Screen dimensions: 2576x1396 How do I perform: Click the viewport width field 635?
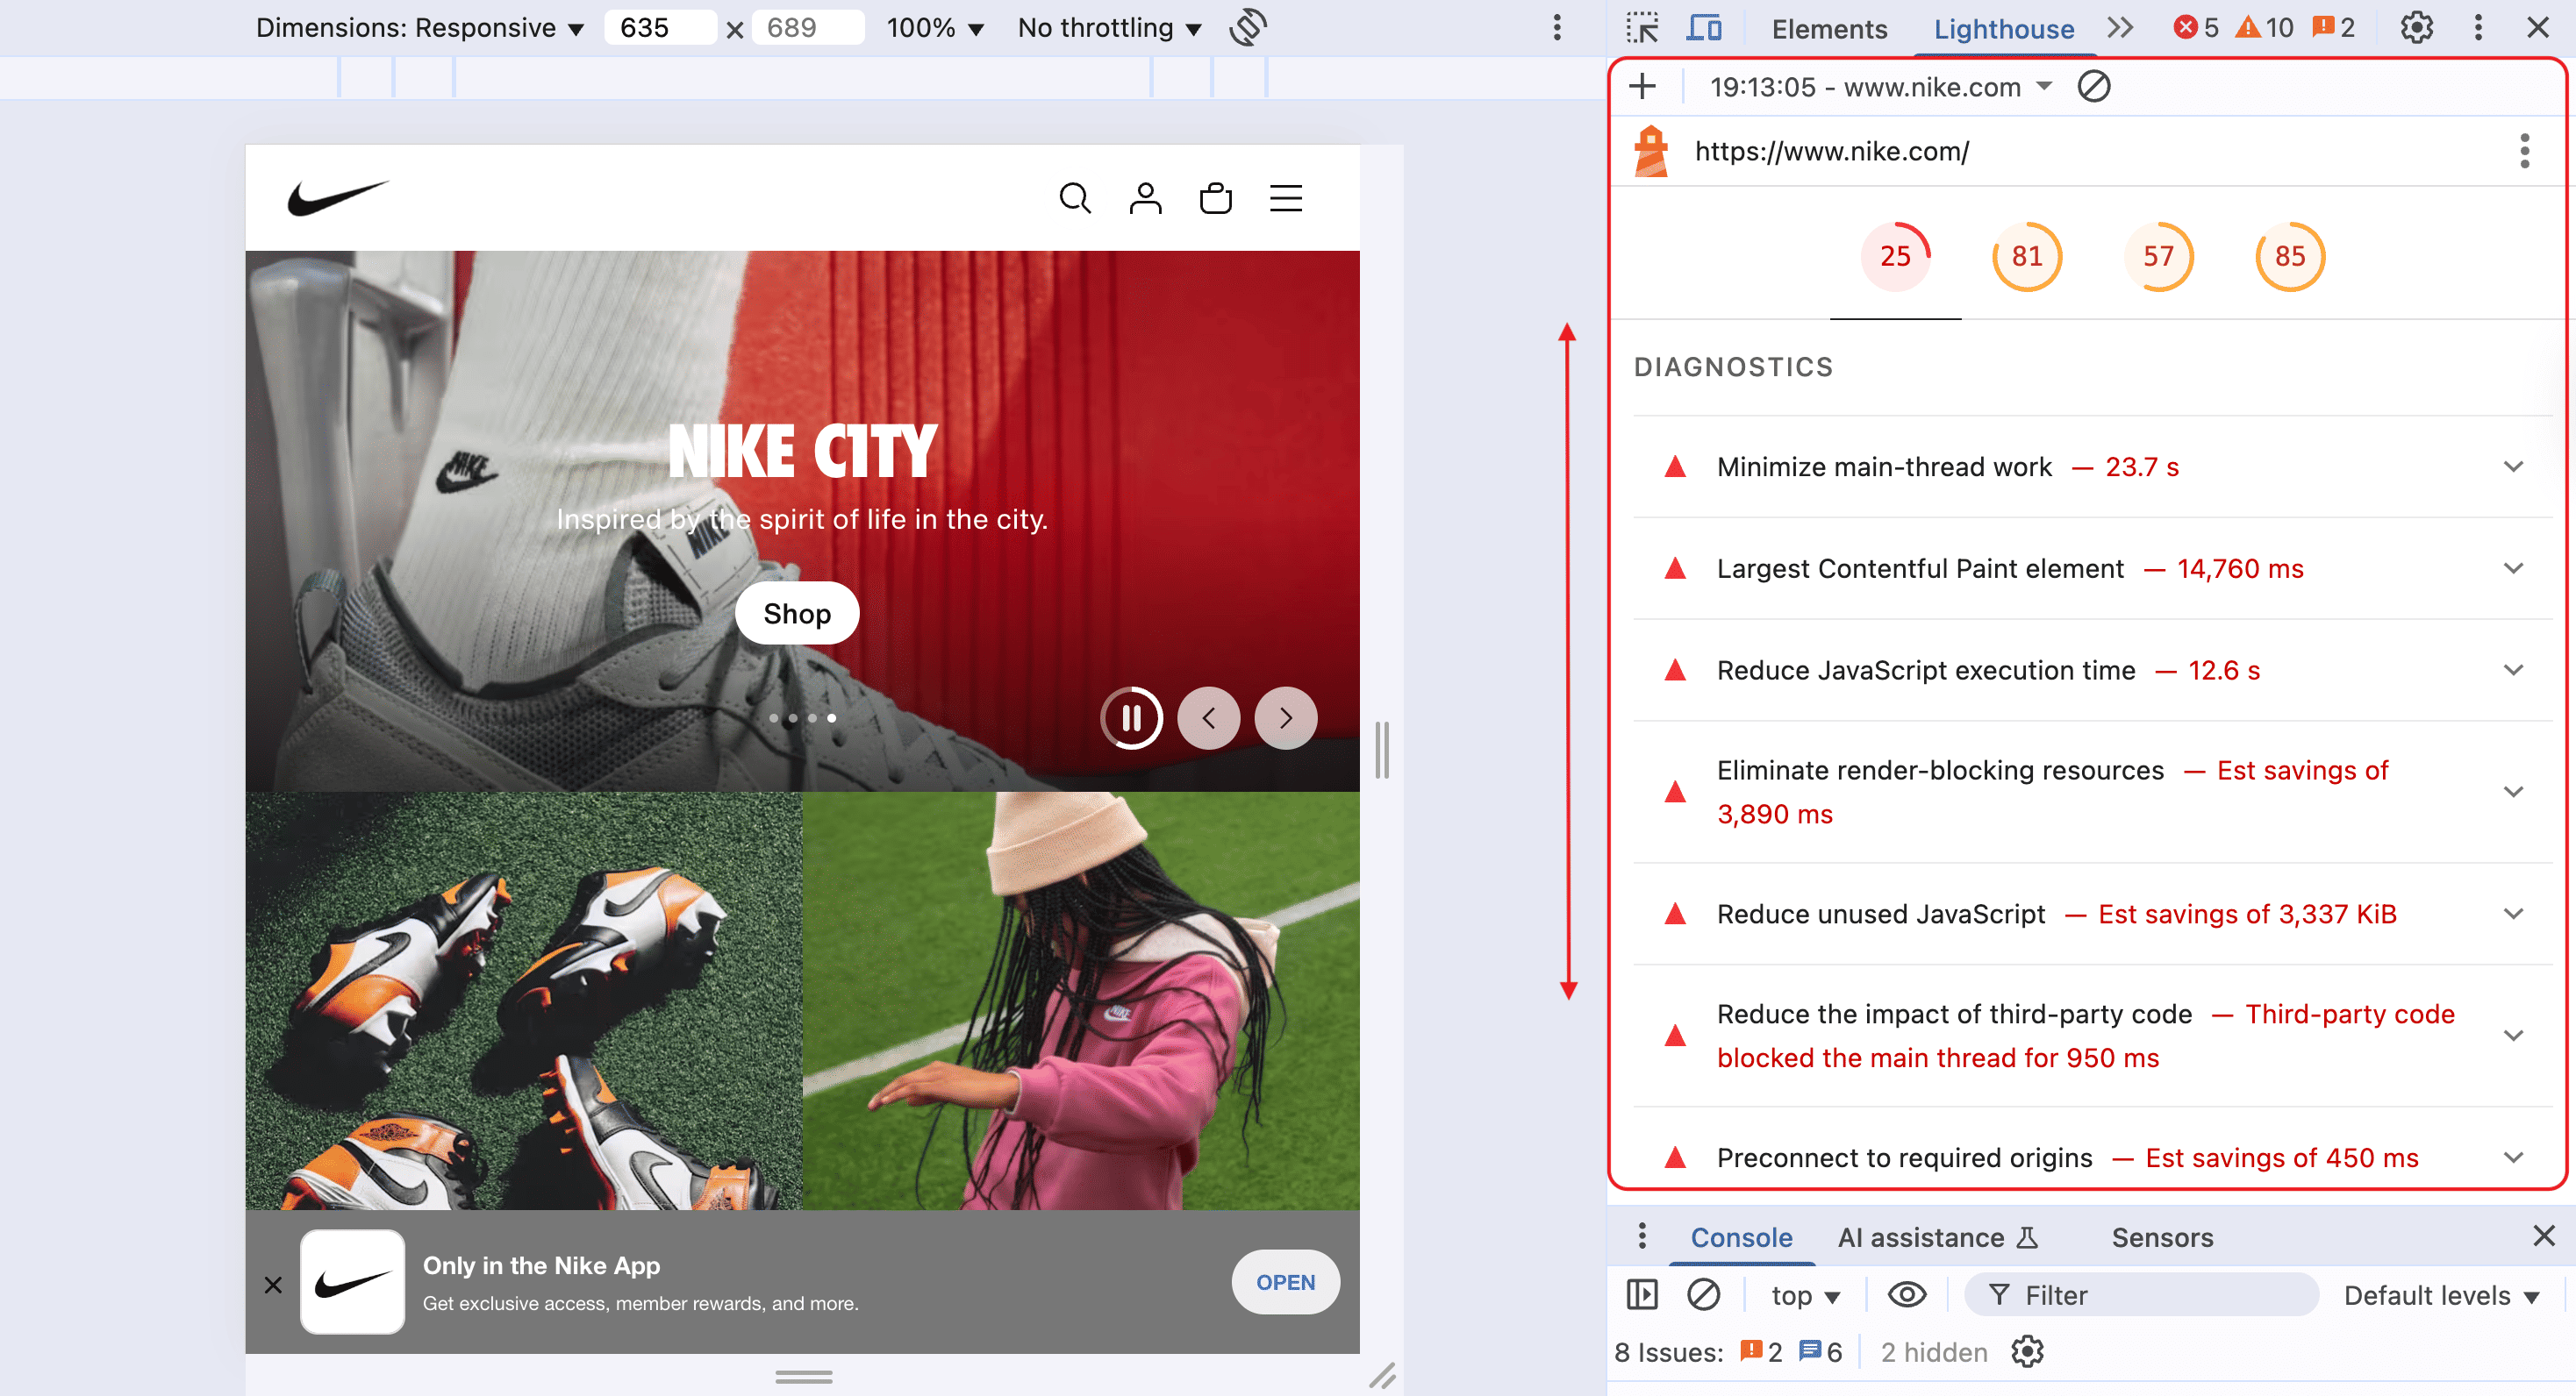(x=660, y=27)
